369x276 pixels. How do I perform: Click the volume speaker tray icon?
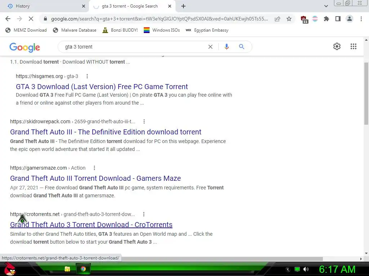[x=306, y=269]
